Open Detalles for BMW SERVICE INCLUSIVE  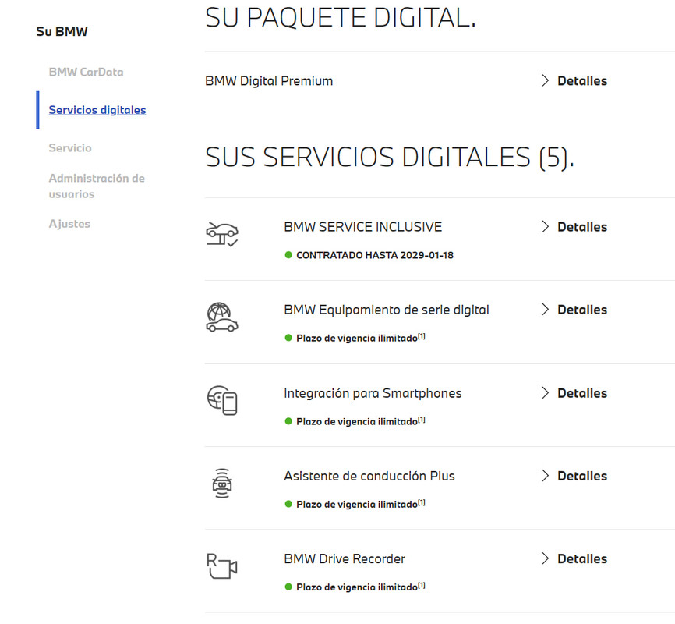pos(582,227)
